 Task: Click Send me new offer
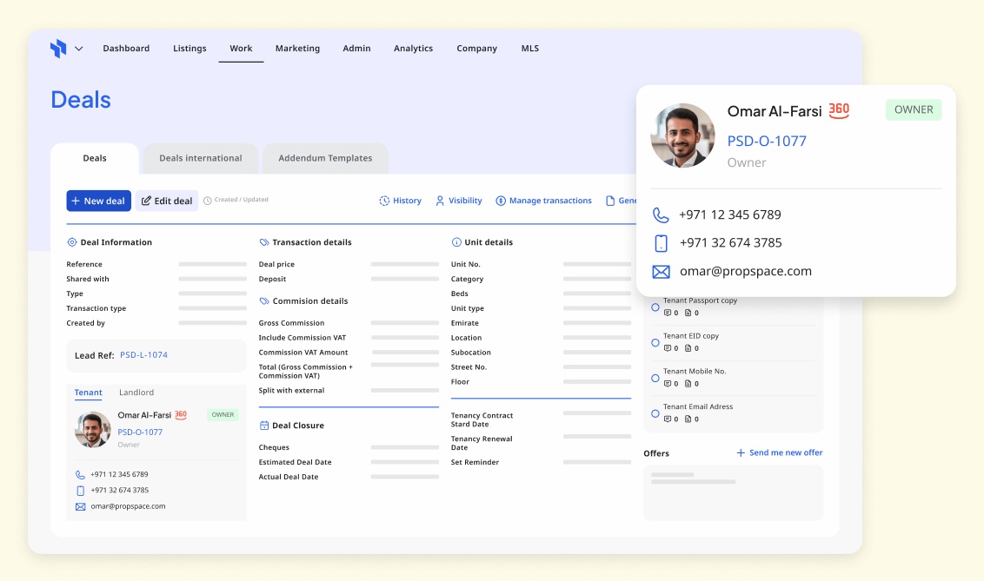[779, 452]
